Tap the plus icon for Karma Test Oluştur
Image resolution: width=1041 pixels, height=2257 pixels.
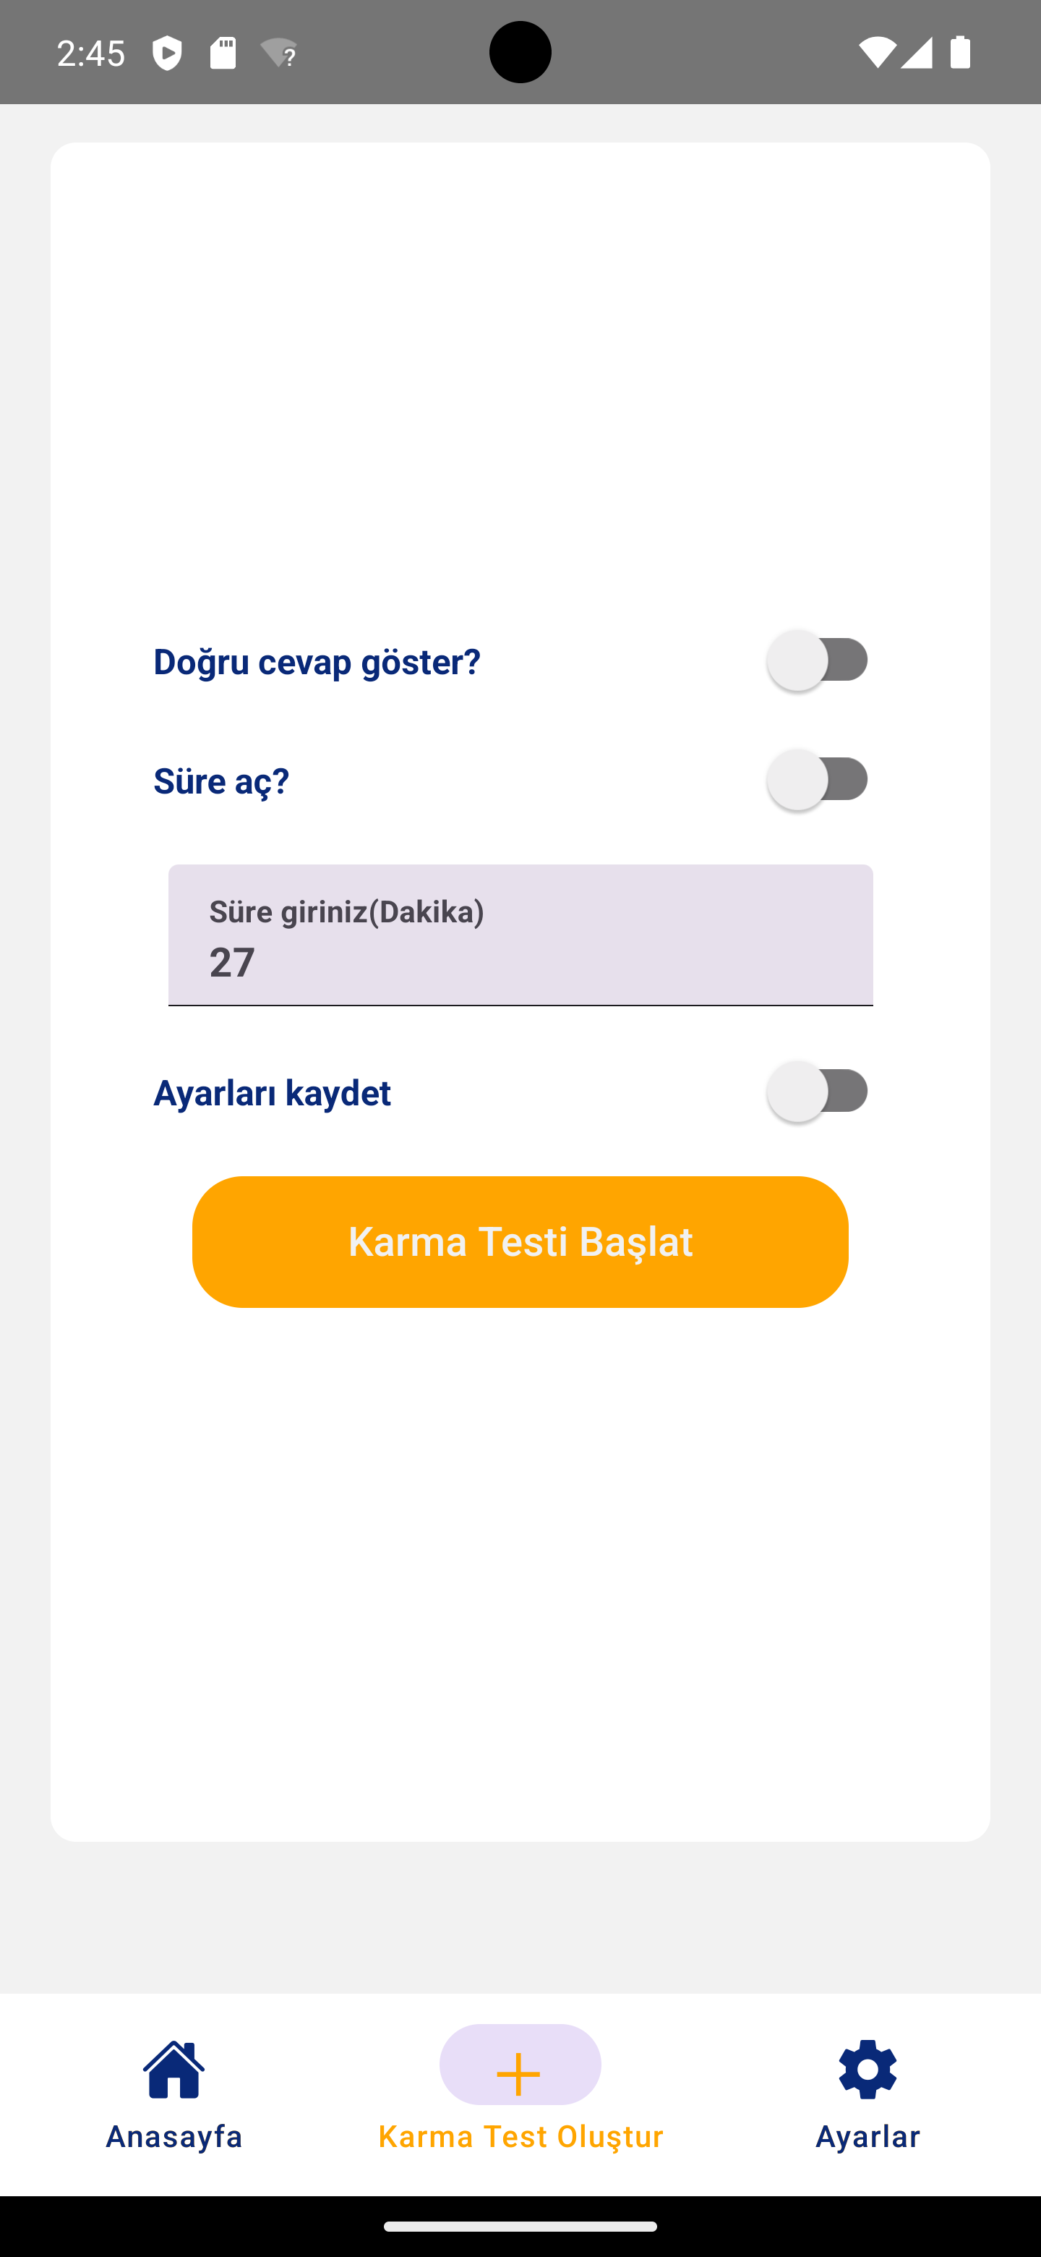pos(519,2073)
